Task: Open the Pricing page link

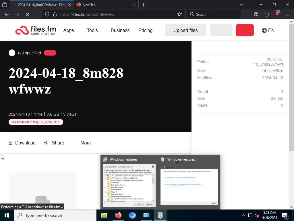Action: 145,30
